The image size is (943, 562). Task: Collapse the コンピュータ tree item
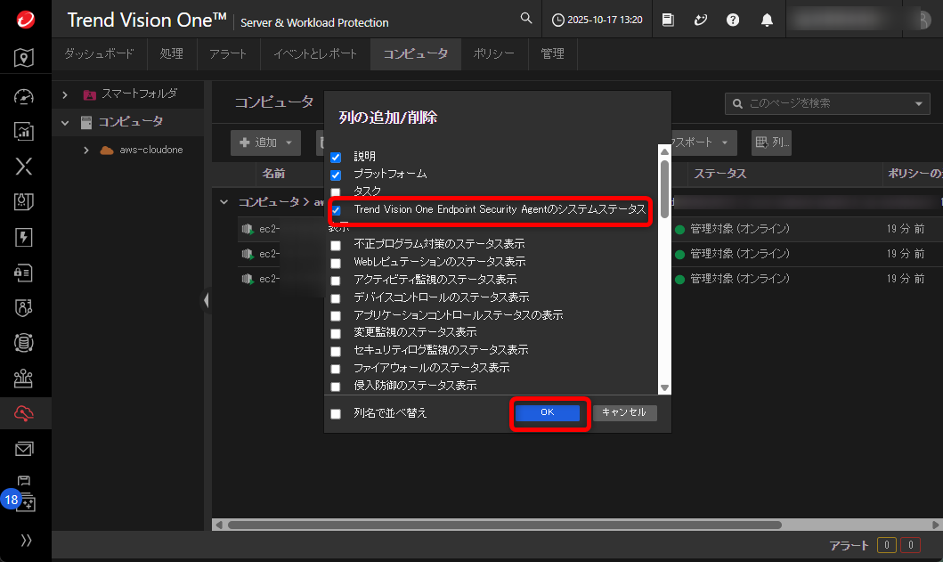(63, 122)
